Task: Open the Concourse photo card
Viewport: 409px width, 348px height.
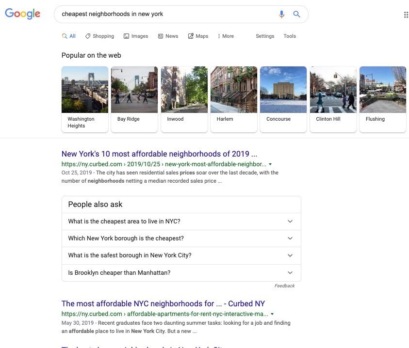Action: coord(283,99)
